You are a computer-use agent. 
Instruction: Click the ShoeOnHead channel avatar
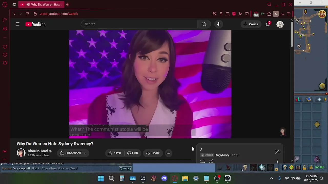(21, 153)
